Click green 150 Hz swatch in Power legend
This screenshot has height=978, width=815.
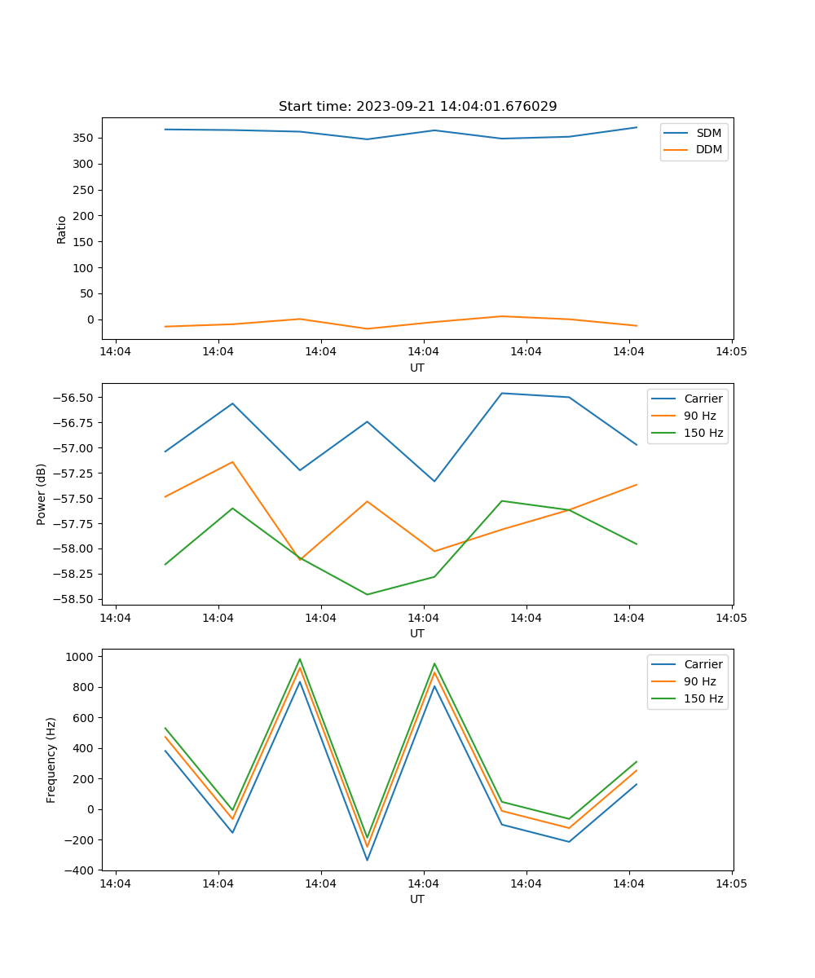(x=664, y=433)
